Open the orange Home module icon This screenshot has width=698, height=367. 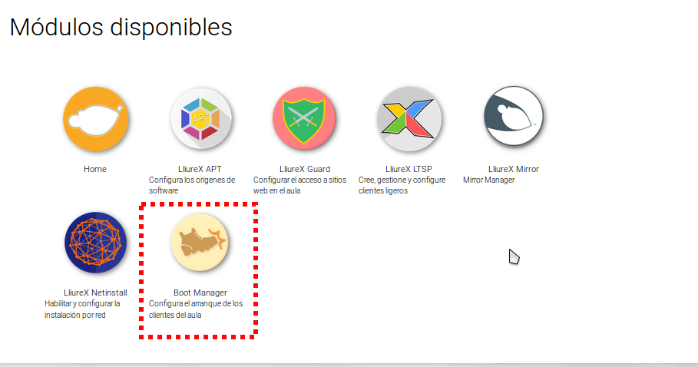pyautogui.click(x=95, y=119)
